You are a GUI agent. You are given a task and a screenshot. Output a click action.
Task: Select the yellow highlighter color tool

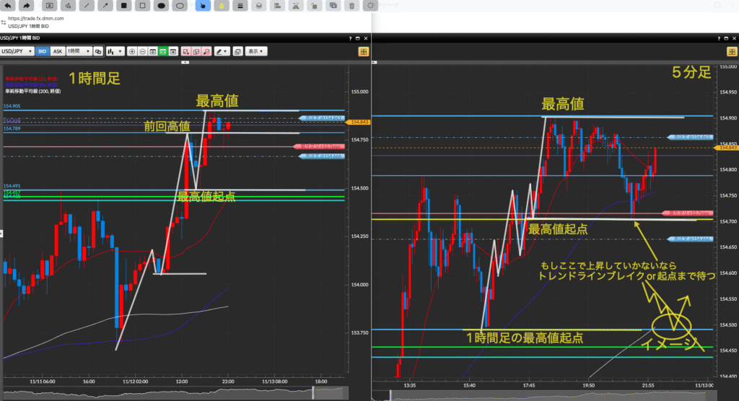click(x=222, y=5)
